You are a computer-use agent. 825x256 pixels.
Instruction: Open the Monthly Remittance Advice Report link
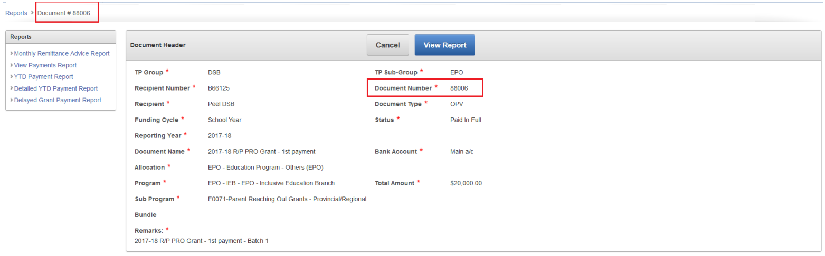tap(61, 53)
